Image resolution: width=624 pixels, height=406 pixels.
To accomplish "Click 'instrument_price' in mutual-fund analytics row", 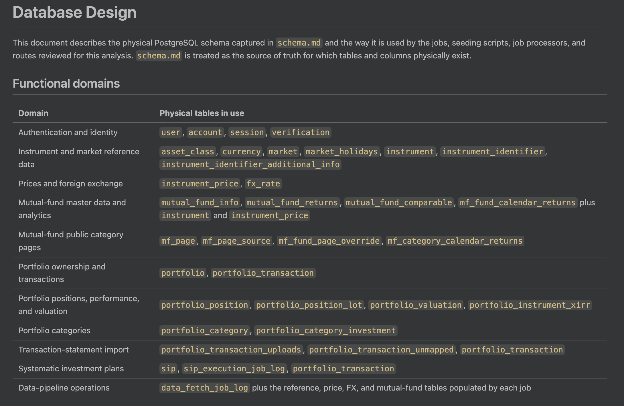I will (x=270, y=215).
